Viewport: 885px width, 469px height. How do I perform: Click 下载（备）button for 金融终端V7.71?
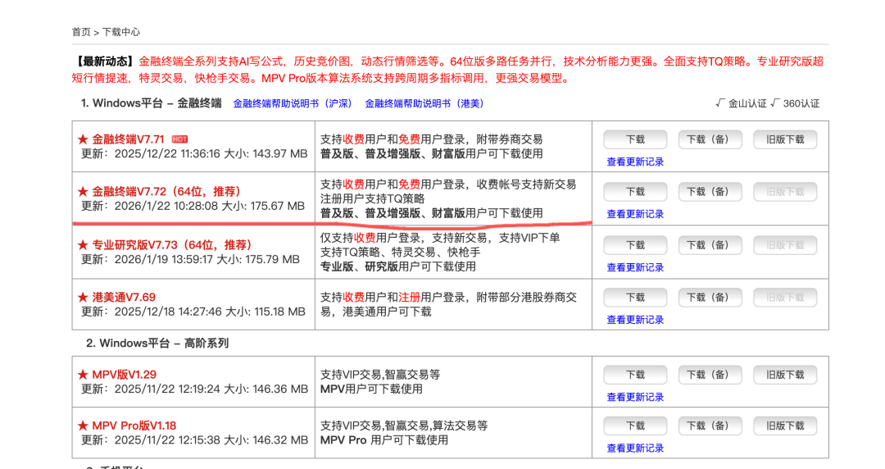710,139
